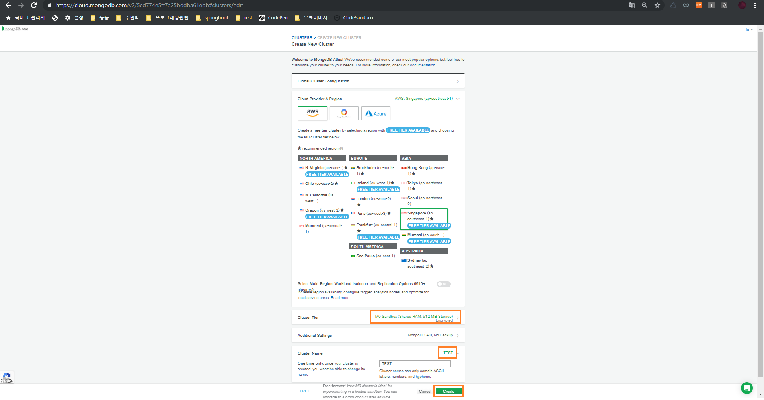Choose Tokyo (ap-northeast-1) region

(x=423, y=186)
